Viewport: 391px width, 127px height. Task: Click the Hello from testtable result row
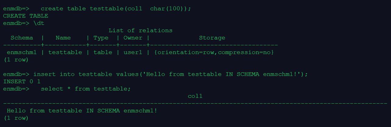pos(82,111)
